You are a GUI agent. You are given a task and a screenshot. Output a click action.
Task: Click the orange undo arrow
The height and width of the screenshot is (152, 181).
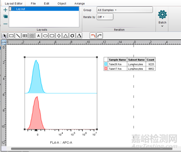[x=93, y=36]
